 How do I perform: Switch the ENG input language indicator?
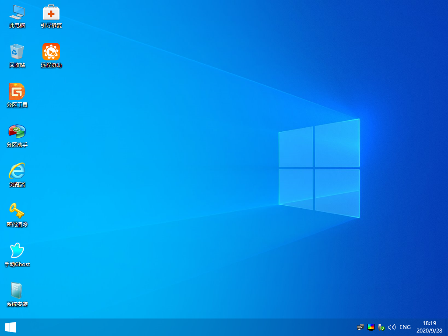405,327
